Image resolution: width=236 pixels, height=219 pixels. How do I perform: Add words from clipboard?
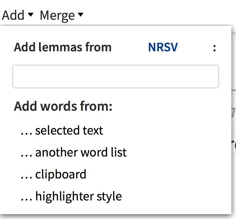pos(53,174)
